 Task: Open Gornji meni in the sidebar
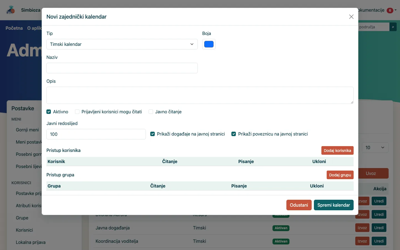pos(27,130)
